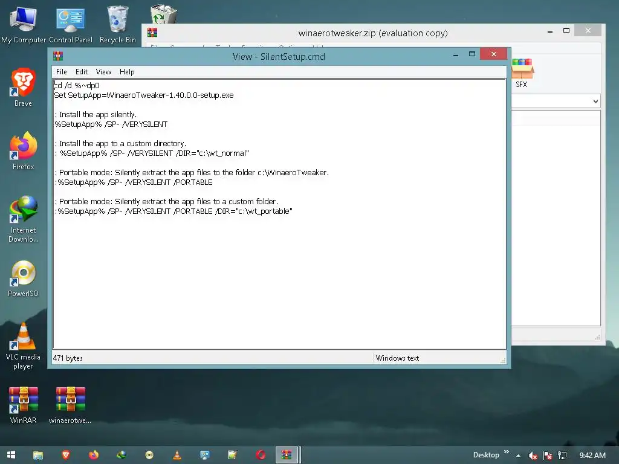Open the Notepad++ taskbar icon
Viewport: 619px width, 464px height.
[x=233, y=455]
